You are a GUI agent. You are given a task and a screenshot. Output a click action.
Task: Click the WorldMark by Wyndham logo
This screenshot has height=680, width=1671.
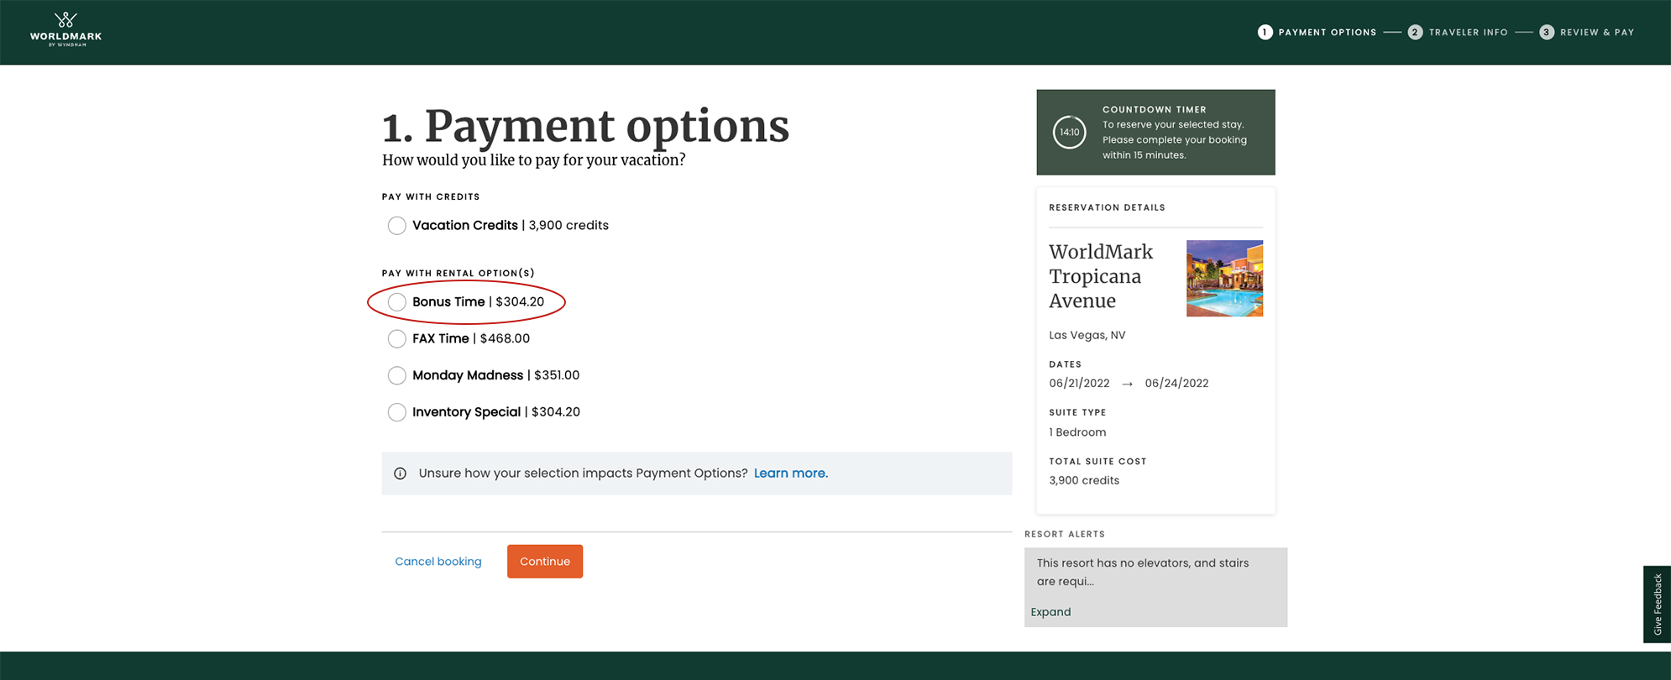click(x=65, y=29)
